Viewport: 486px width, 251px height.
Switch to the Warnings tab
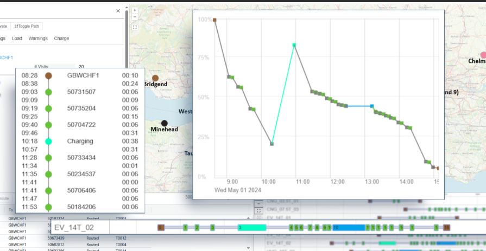pyautogui.click(x=38, y=38)
